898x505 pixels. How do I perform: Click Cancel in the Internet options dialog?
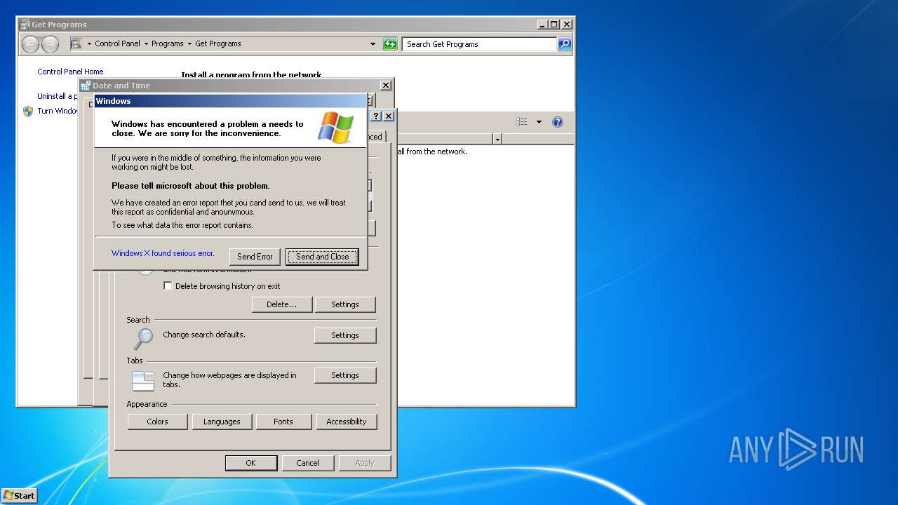[307, 463]
